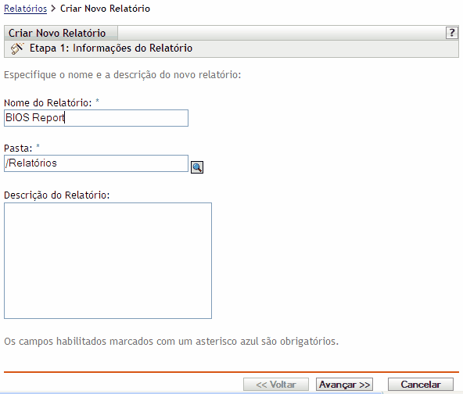Cancel the wizard with Cancelar
Viewport: 463px width, 394px height.
click(x=421, y=385)
